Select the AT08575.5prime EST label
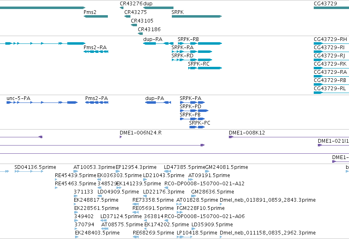The height and width of the screenshot is (239, 349). point(122,225)
